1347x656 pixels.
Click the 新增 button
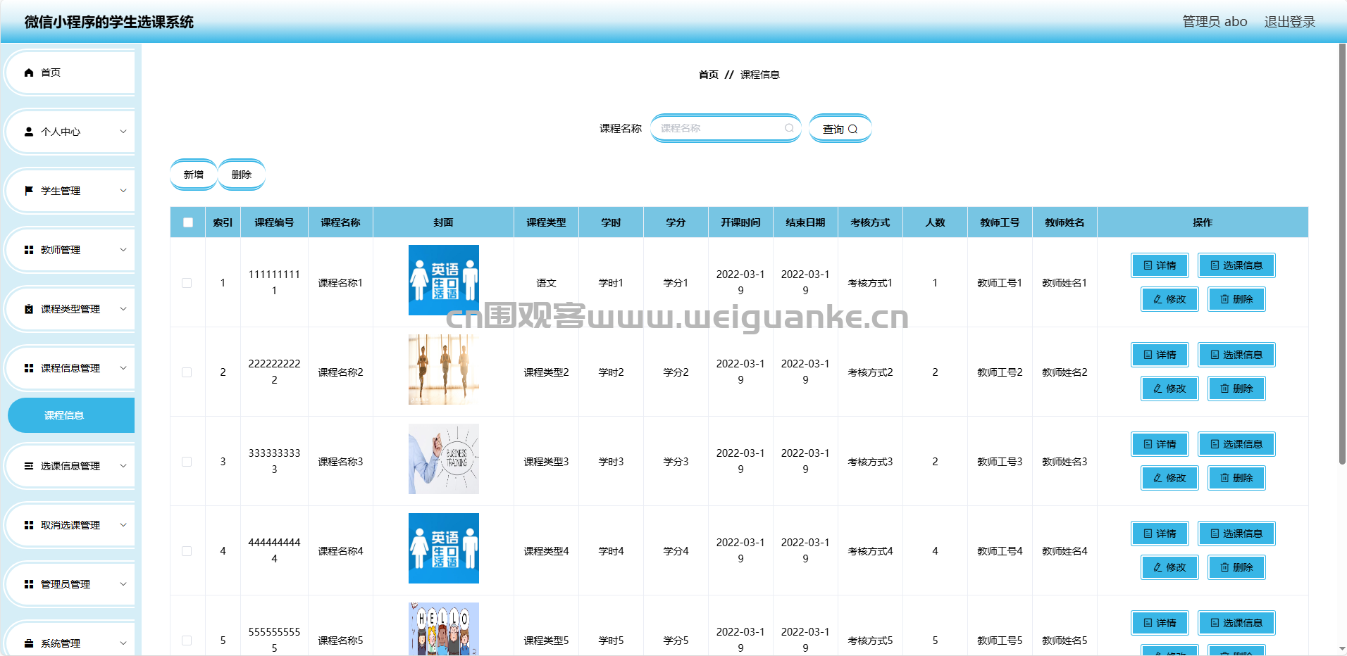point(194,175)
